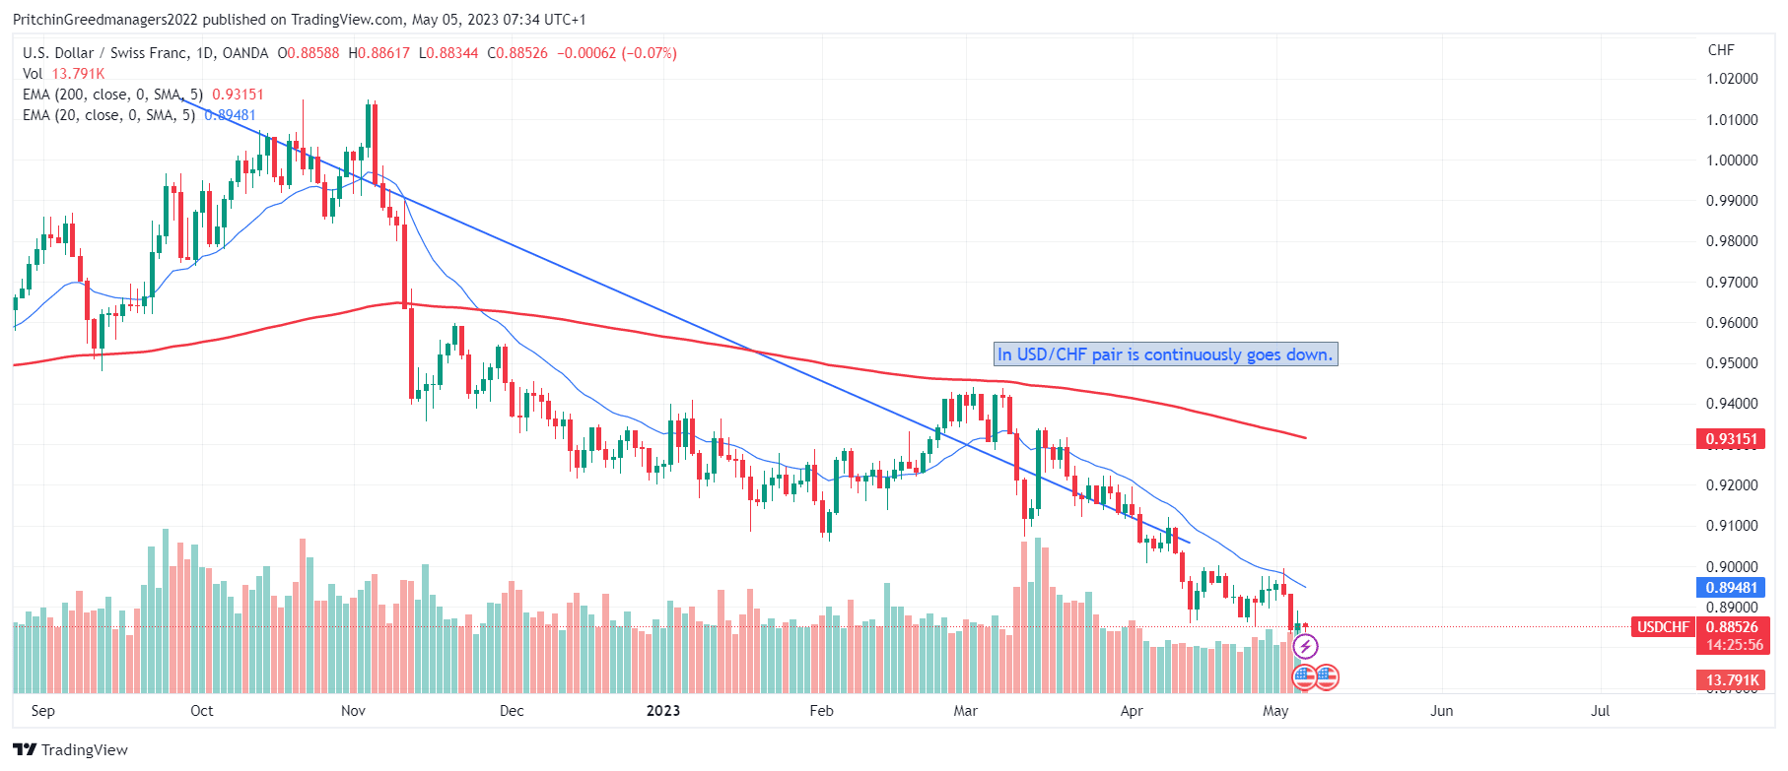Click the high value H0.88617

(x=379, y=53)
